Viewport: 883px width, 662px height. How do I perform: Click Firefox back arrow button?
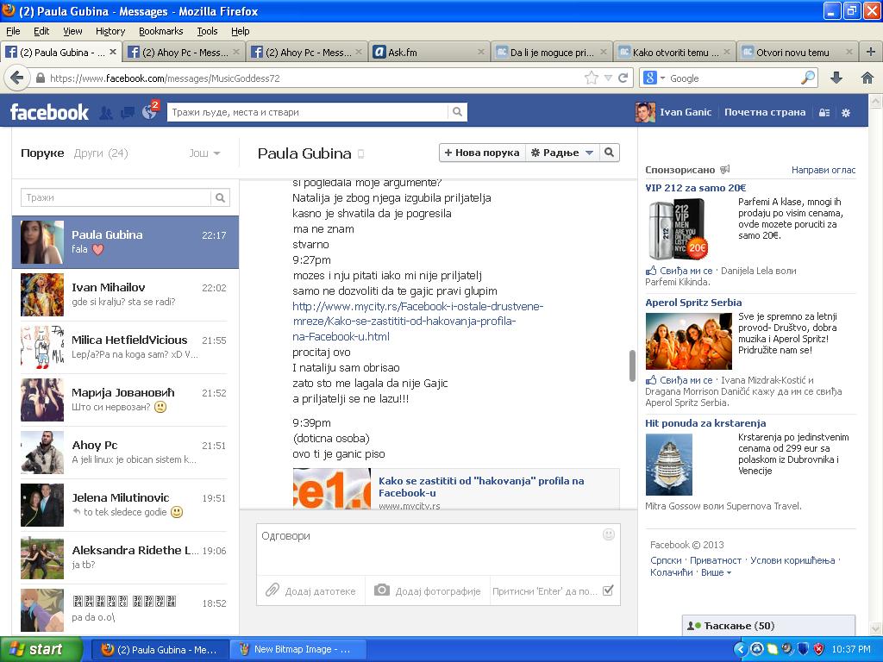(x=16, y=78)
